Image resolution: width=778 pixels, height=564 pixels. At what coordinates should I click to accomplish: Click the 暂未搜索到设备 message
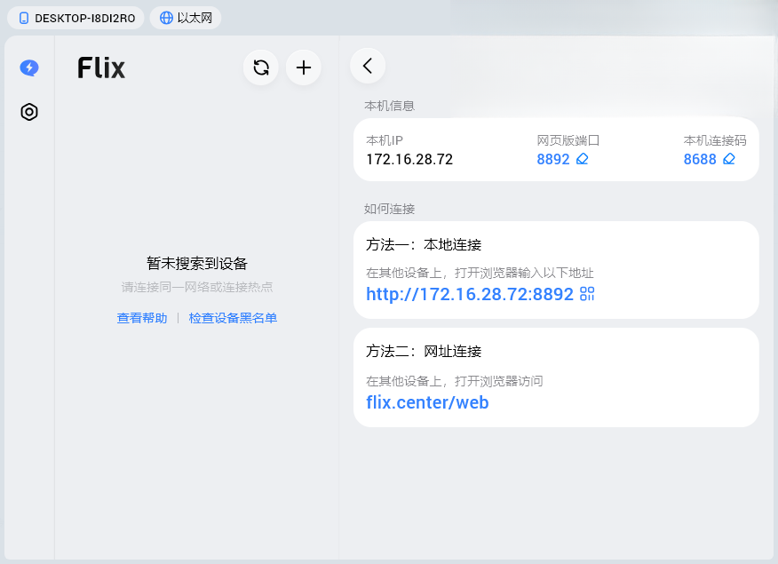(x=197, y=264)
